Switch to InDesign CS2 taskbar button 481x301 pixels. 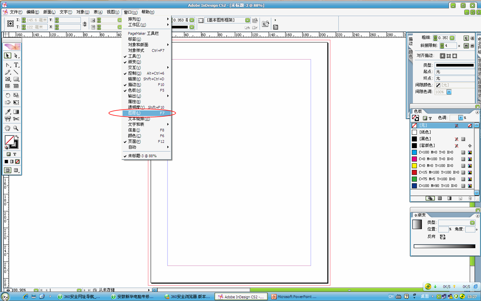coord(241,297)
